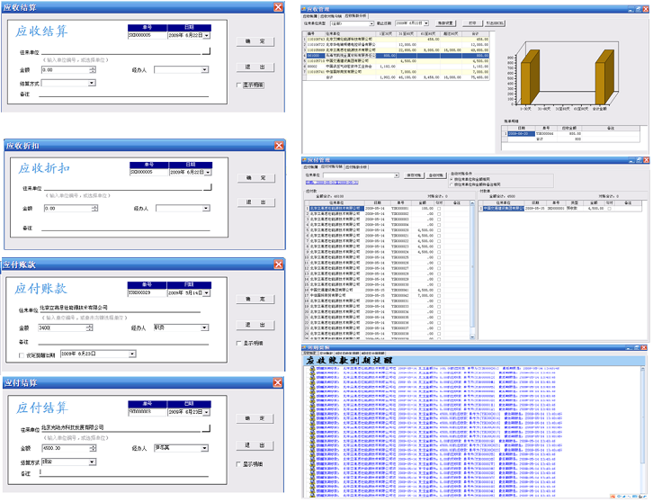Enable 显示明细 checkbox in 应收结算 dialog
Image resolution: width=653 pixels, height=502 pixels.
239,85
